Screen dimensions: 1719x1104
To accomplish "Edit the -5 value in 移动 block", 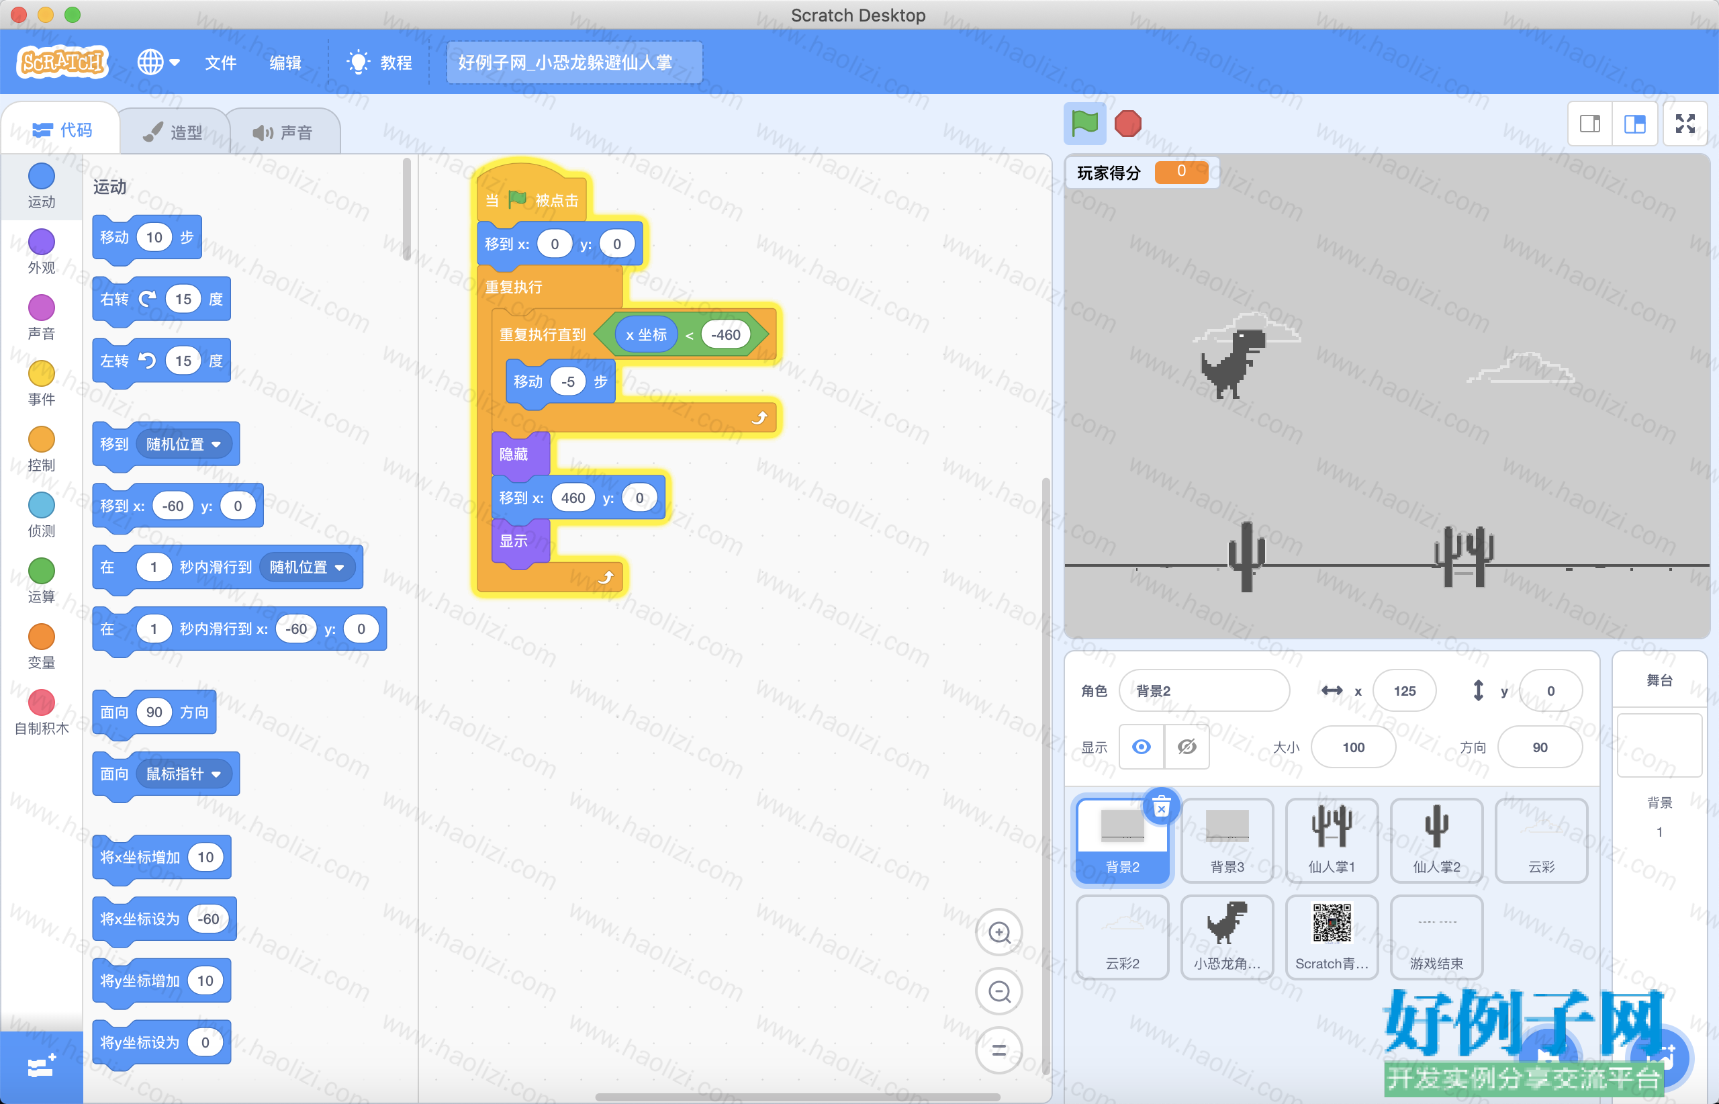I will tap(568, 381).
